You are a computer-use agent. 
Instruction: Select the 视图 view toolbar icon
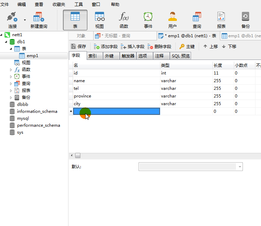tap(100, 20)
